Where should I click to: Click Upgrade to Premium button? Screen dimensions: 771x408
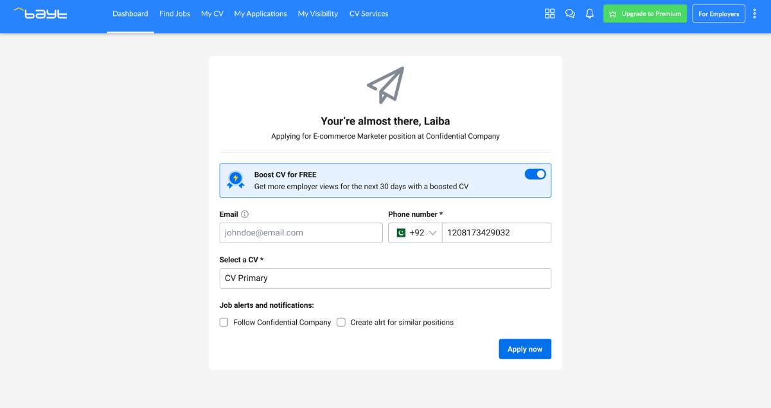pos(645,13)
